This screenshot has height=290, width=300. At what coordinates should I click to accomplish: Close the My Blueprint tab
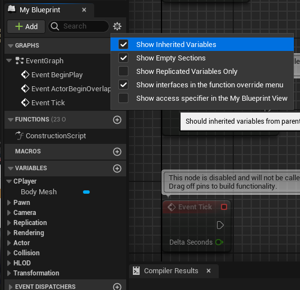(x=84, y=10)
